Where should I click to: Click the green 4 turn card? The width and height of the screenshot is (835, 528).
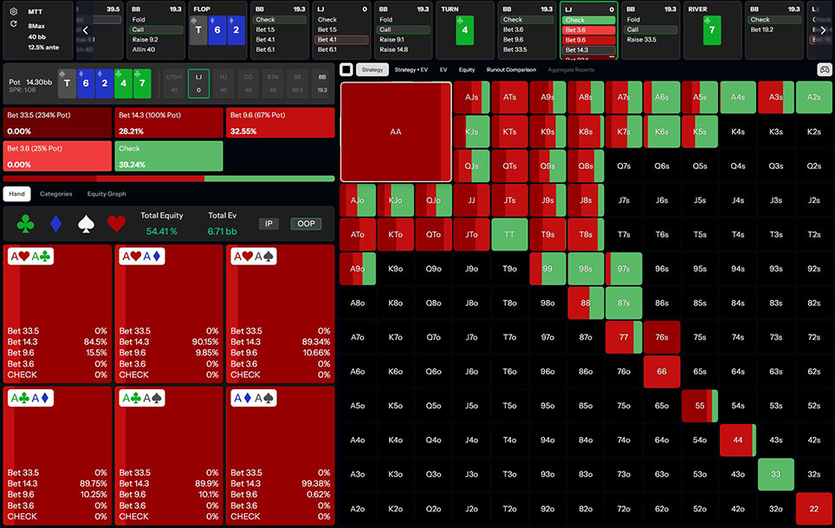click(x=464, y=30)
